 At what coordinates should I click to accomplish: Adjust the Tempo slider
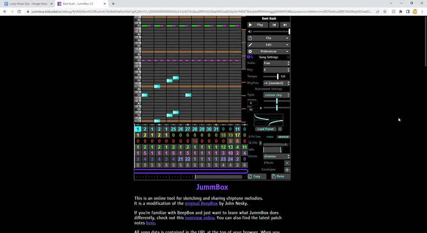[x=271, y=77]
